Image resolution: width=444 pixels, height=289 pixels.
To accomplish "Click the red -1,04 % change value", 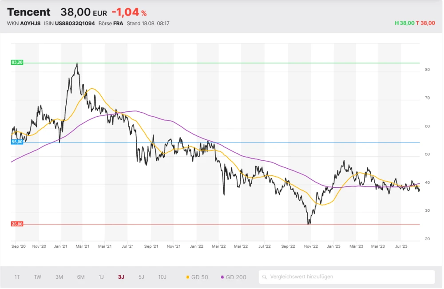I will (129, 12).
